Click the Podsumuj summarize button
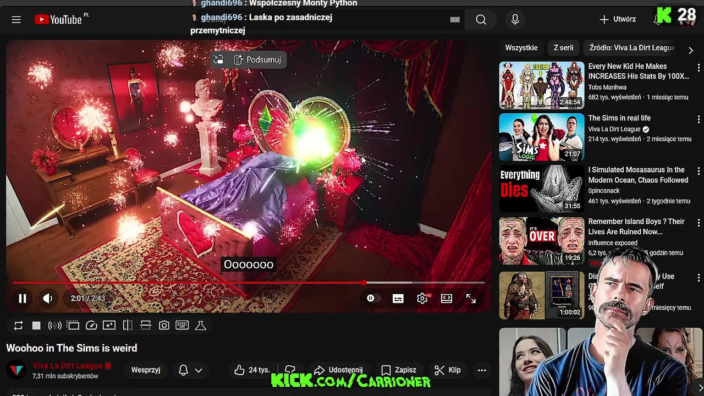The height and width of the screenshot is (396, 704). pyautogui.click(x=257, y=59)
